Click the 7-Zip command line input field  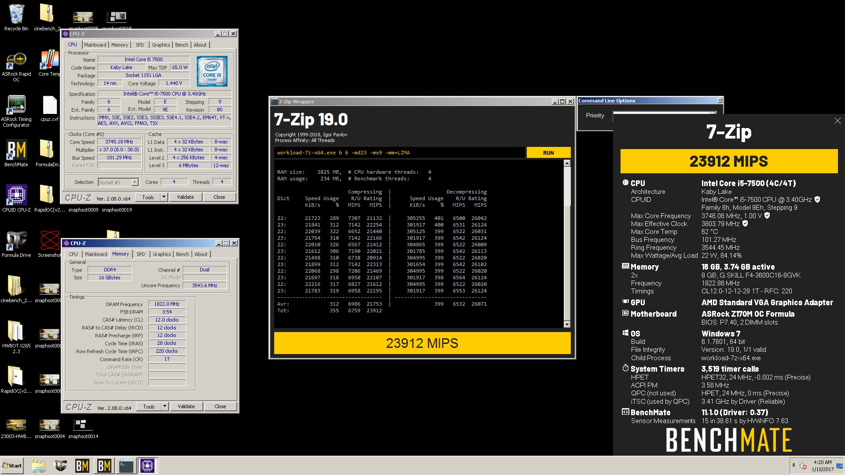click(x=399, y=153)
